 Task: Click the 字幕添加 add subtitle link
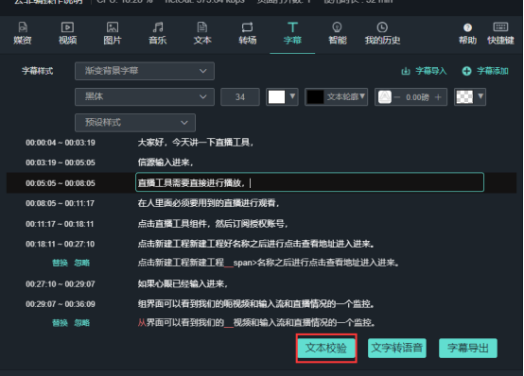click(x=493, y=71)
